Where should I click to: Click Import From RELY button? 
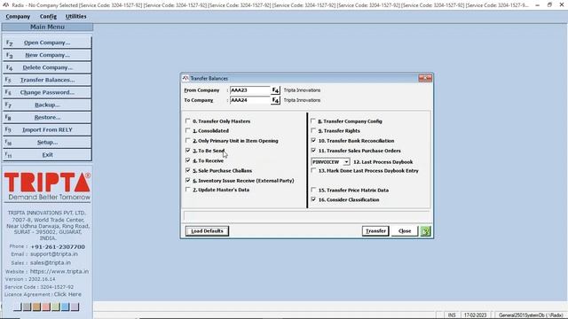pos(47,130)
